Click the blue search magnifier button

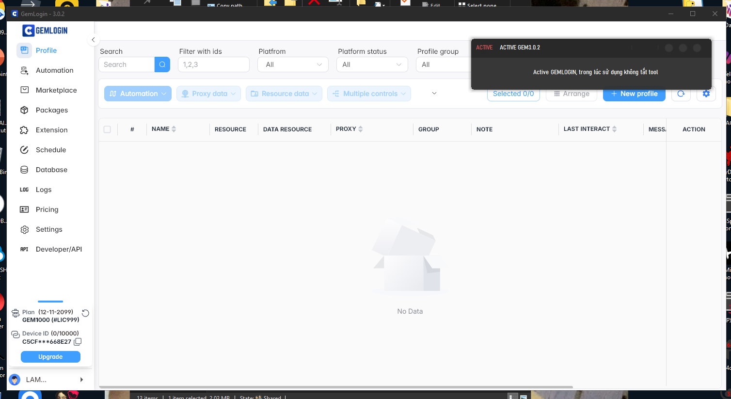(x=162, y=64)
